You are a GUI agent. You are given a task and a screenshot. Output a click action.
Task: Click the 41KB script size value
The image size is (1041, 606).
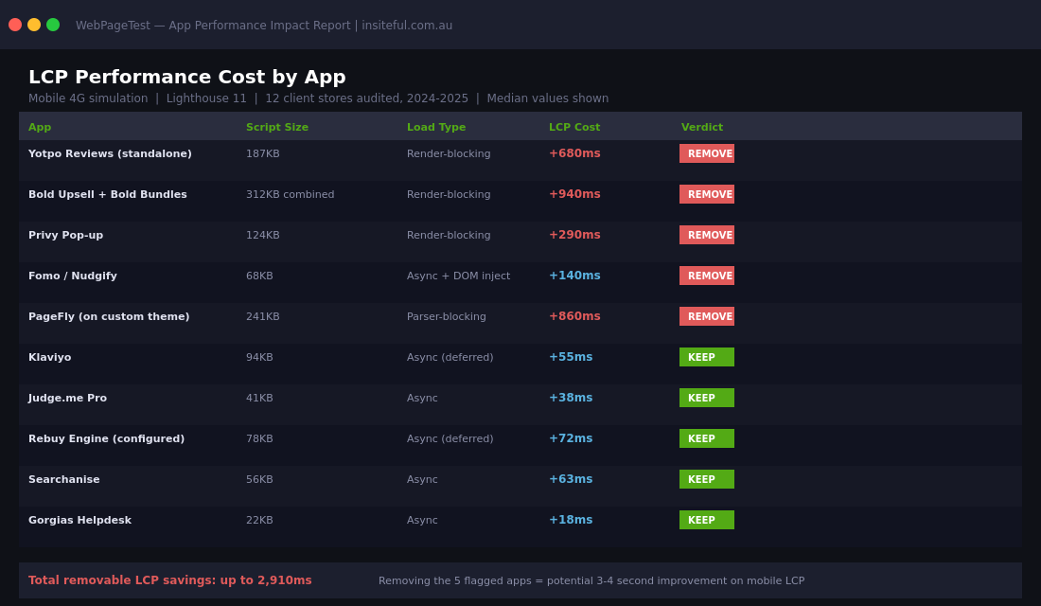[x=259, y=398]
